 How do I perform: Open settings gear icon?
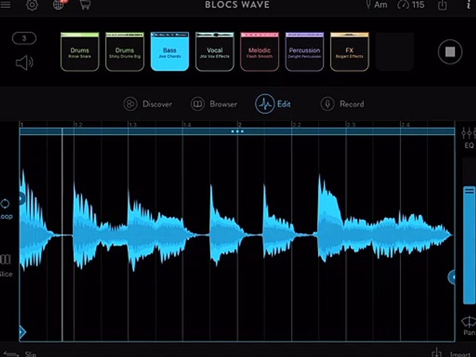[32, 5]
